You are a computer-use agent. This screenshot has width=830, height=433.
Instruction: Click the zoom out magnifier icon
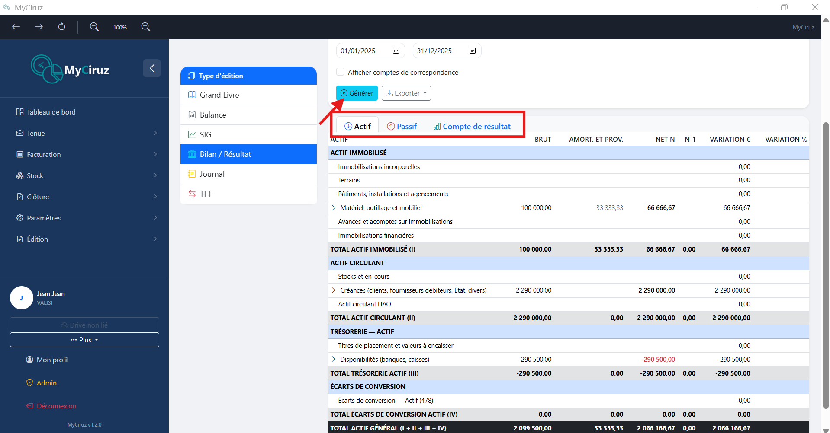(x=94, y=27)
